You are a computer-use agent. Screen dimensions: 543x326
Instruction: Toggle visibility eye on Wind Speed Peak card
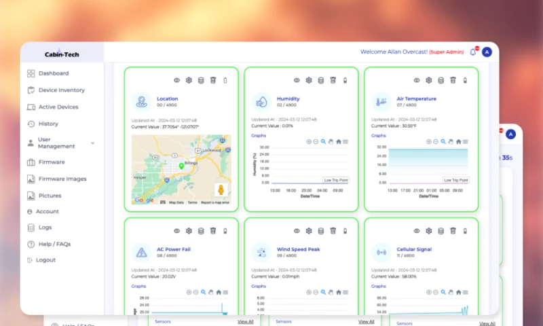297,231
